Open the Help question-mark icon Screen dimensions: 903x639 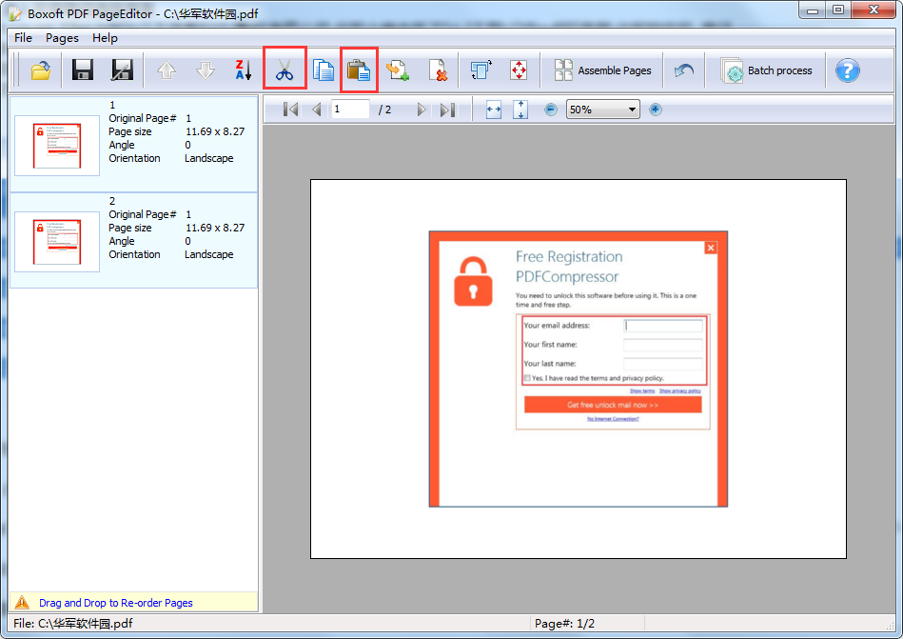tap(847, 70)
